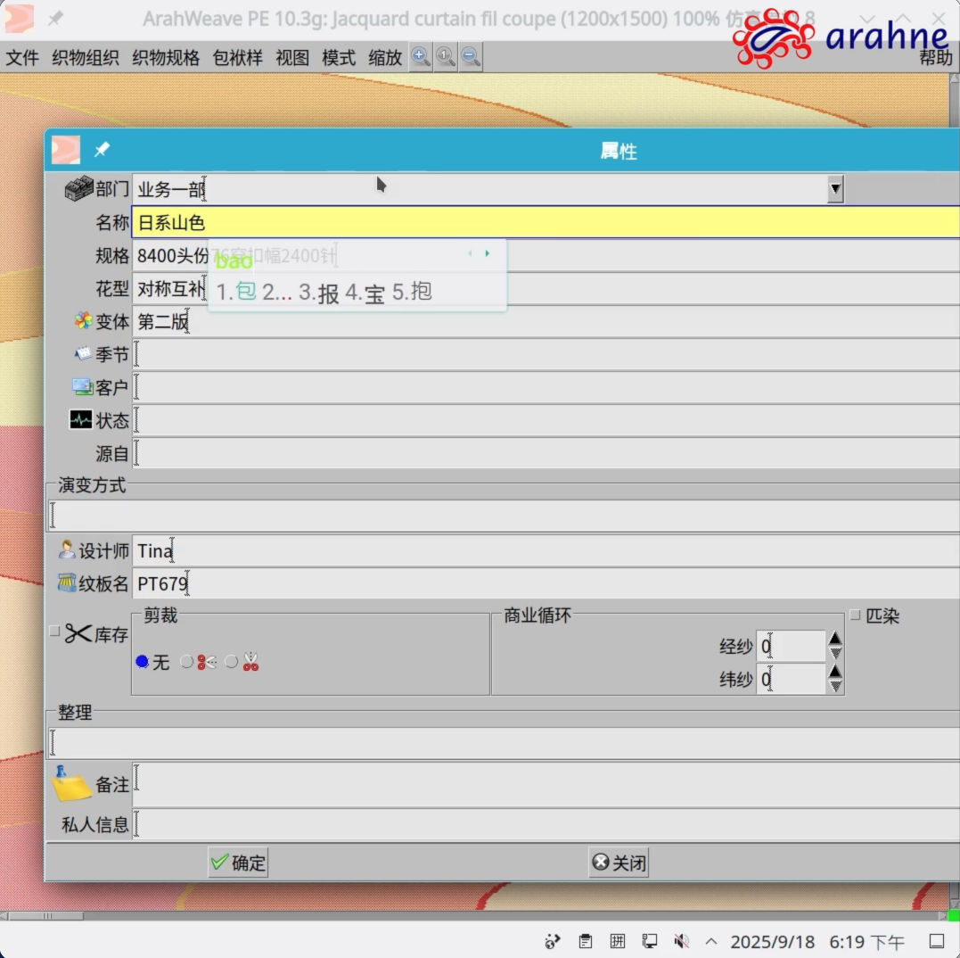This screenshot has width=960, height=958.
Task: Expand hidden tray icons with the chevron
Action: coord(710,941)
